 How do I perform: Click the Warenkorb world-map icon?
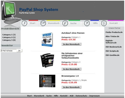(x=43, y=23)
